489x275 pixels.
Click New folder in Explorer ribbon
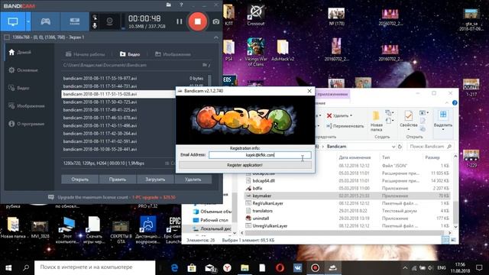pyautogui.click(x=376, y=121)
